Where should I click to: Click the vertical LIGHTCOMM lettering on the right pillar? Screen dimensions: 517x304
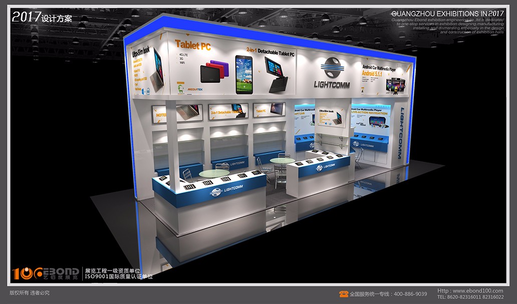coord(401,133)
